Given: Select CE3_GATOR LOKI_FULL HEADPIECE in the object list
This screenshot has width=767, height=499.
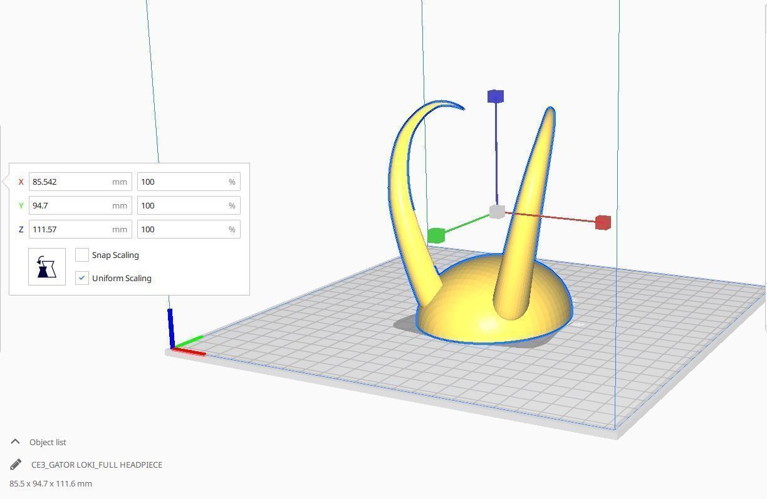Looking at the screenshot, I should [97, 465].
